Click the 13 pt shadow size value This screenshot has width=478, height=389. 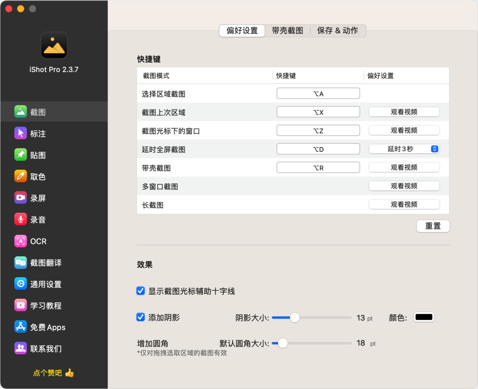[365, 318]
